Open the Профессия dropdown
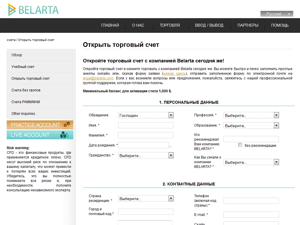 pos(276,115)
